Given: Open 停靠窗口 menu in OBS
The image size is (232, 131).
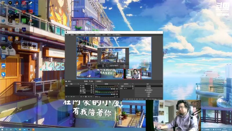Looking at the screenshot, I should [x=83, y=35].
